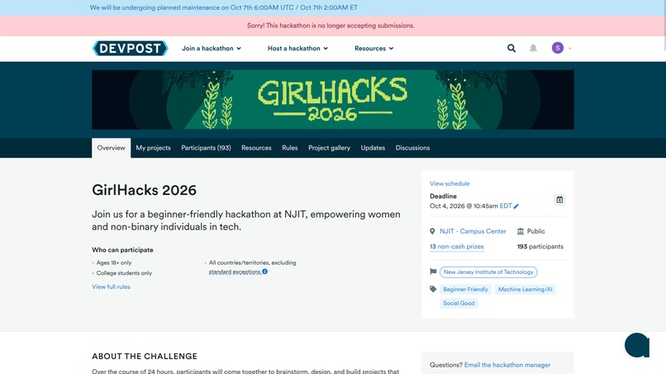Click the Devpost logo
666x374 pixels.
(x=131, y=49)
